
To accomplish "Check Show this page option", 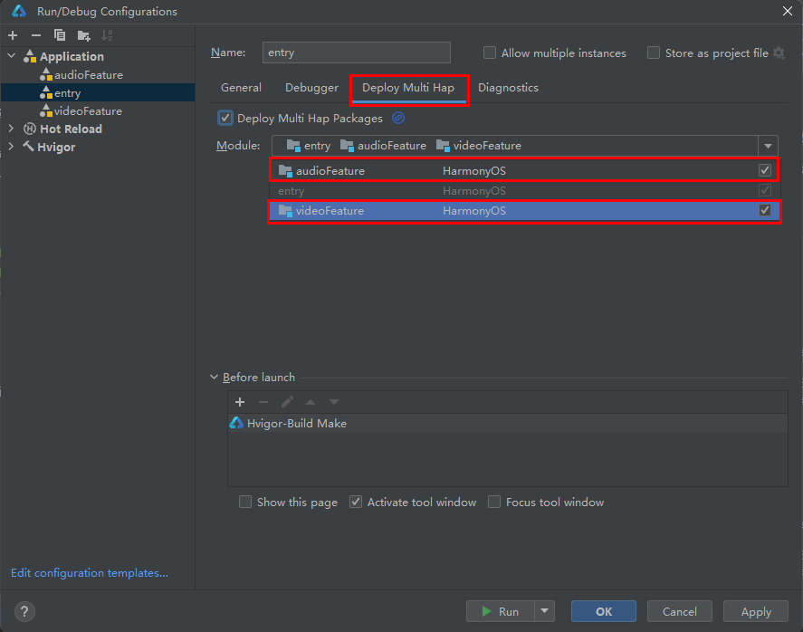I will tap(244, 502).
